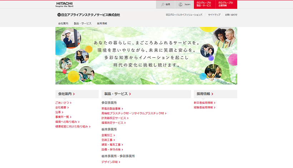Click the red arrow next to 採用情報 heading
The width and height of the screenshot is (293, 168).
pos(212,94)
